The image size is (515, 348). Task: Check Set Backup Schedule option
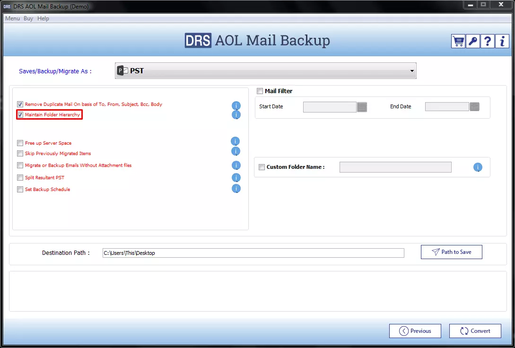[x=20, y=190]
